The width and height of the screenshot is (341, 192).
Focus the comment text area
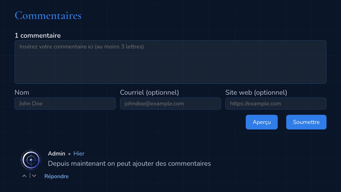(x=170, y=62)
